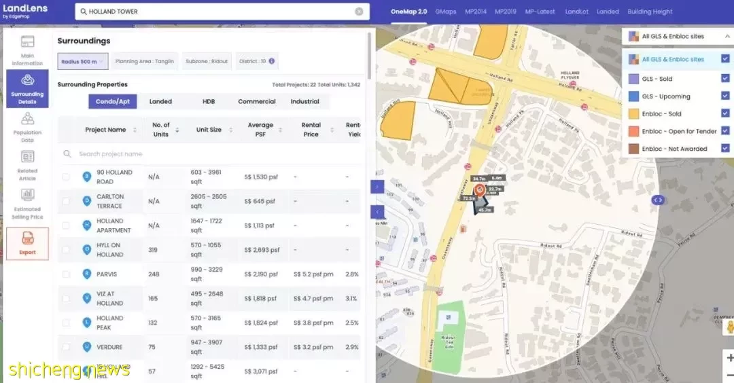Sort by Average PSF column arrows
The height and width of the screenshot is (383, 734).
coord(280,130)
